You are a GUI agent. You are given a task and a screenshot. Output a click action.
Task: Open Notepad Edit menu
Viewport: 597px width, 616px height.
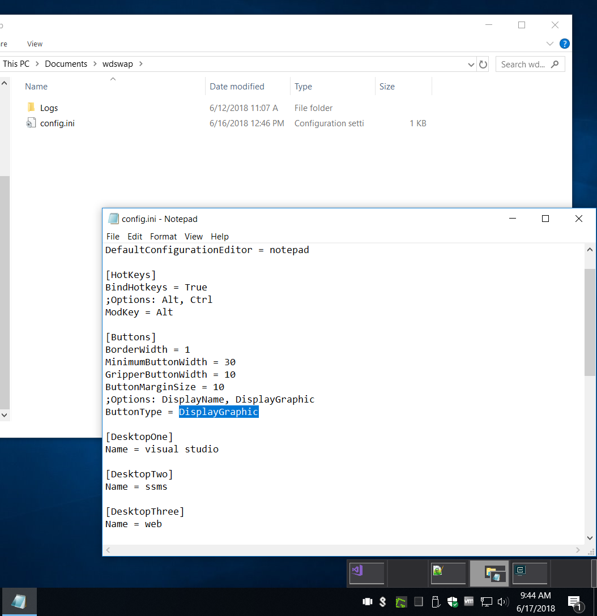tap(135, 237)
